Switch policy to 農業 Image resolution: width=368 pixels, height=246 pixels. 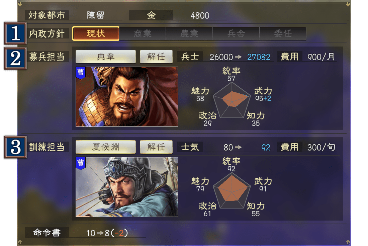tap(189, 33)
